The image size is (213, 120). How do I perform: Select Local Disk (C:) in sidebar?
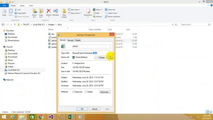point(12,70)
